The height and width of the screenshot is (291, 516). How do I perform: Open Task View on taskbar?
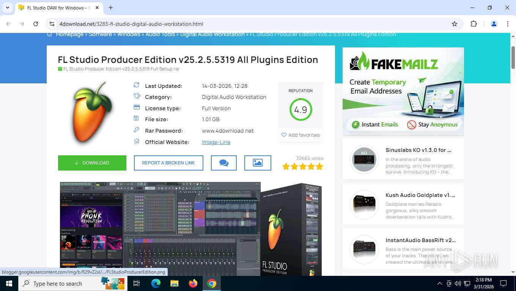(137, 283)
